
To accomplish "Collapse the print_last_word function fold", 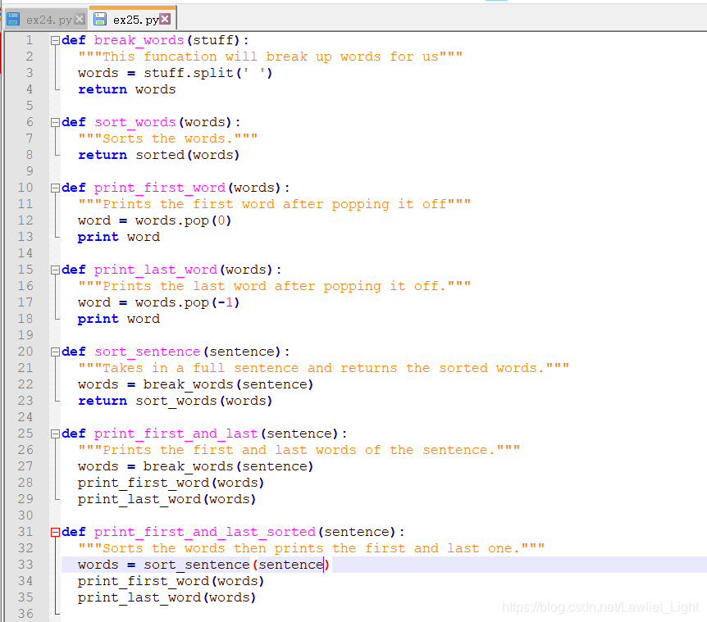I will [x=55, y=270].
